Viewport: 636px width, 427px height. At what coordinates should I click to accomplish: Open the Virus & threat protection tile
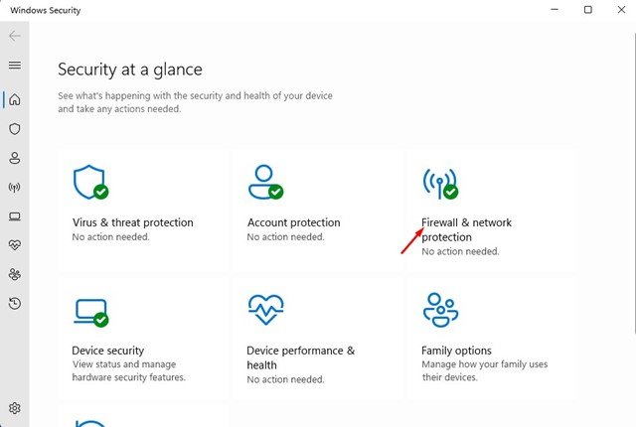pyautogui.click(x=143, y=211)
